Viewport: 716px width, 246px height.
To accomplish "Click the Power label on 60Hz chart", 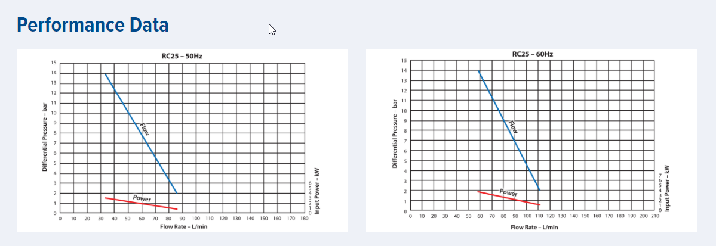I will click(509, 192).
